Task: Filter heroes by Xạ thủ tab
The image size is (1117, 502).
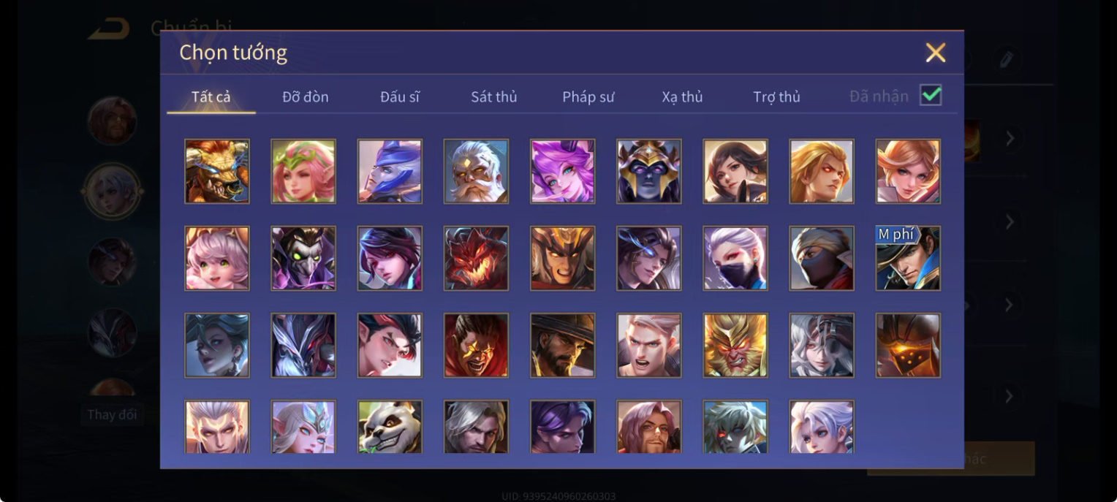Action: point(682,96)
